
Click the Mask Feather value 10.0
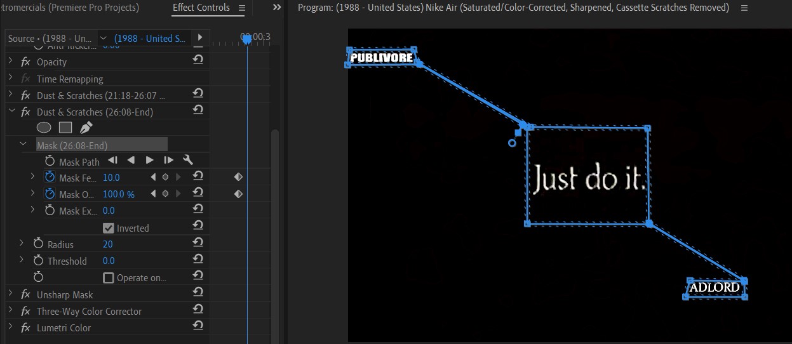click(x=111, y=178)
